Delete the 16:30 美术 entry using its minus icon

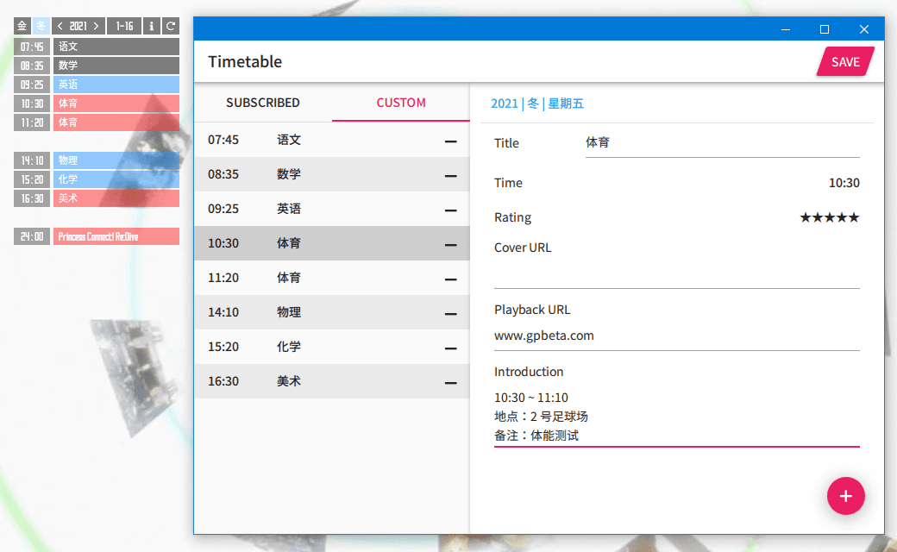point(451,382)
